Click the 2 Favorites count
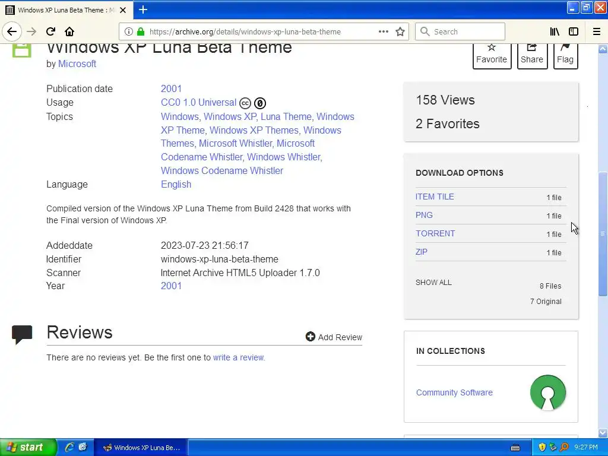 pyautogui.click(x=448, y=123)
